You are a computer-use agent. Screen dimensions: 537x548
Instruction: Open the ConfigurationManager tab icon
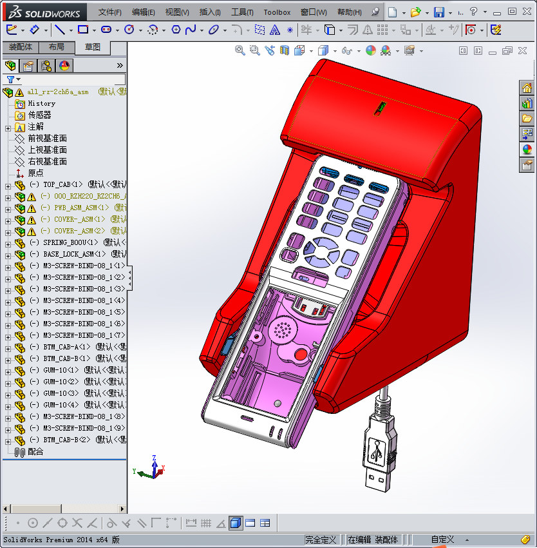pos(46,65)
